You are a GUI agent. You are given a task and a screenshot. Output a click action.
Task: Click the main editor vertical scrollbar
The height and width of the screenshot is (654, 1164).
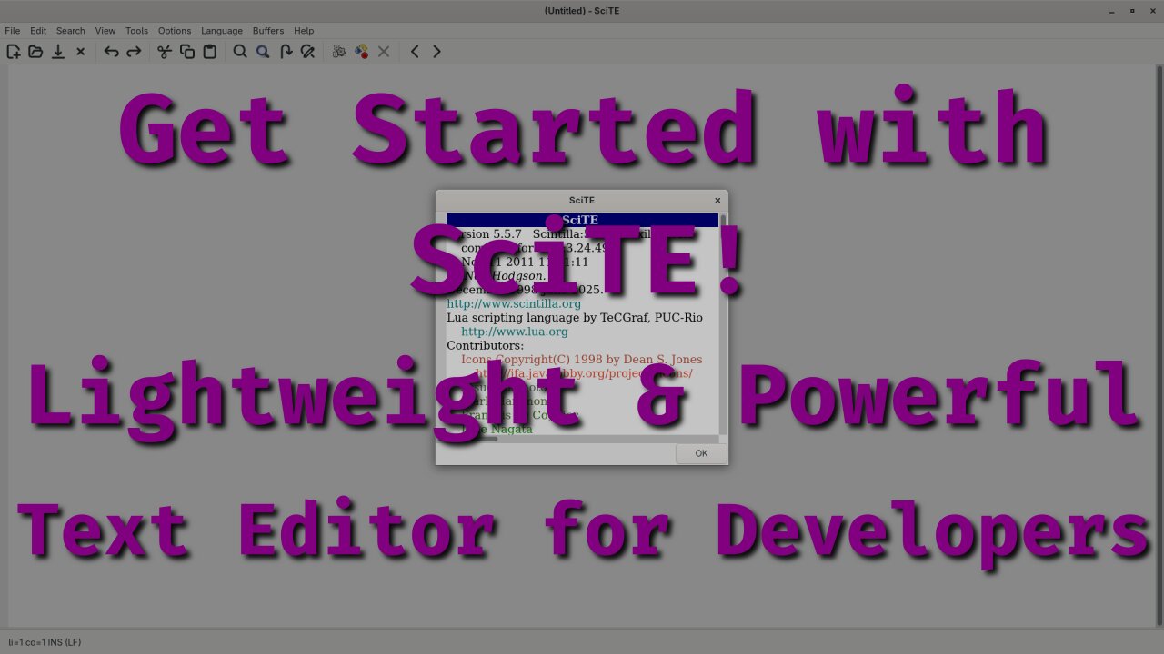(x=1159, y=345)
